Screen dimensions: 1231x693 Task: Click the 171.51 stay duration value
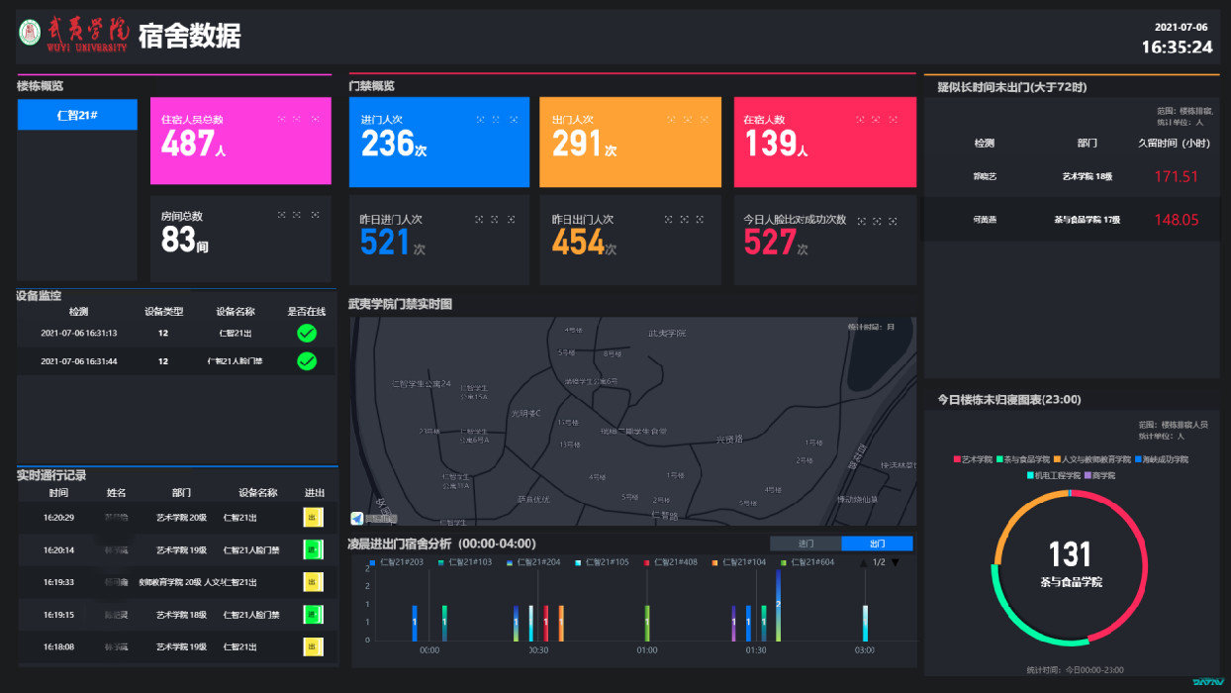1176,176
